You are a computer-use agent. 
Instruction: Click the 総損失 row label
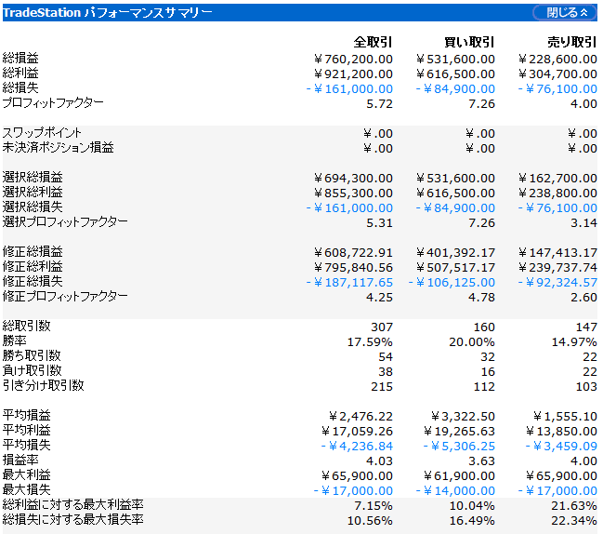(20, 87)
